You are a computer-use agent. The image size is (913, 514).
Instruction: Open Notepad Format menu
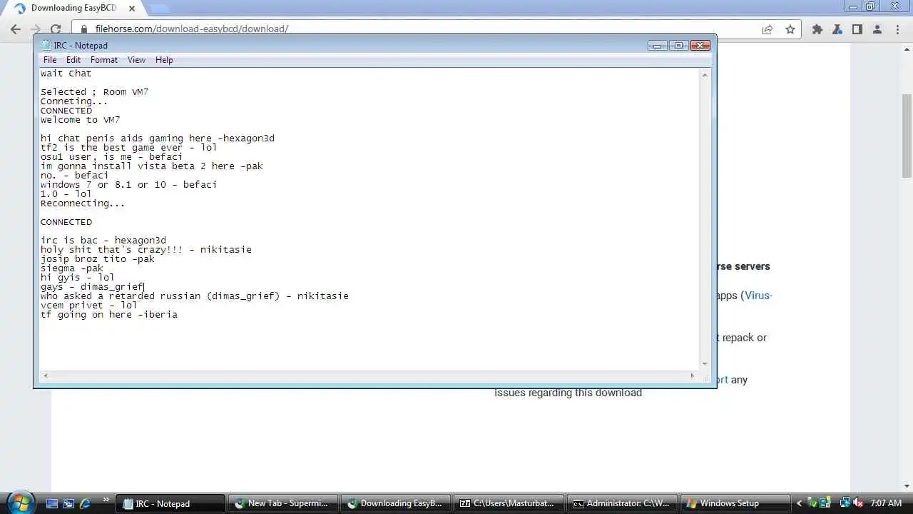point(104,60)
